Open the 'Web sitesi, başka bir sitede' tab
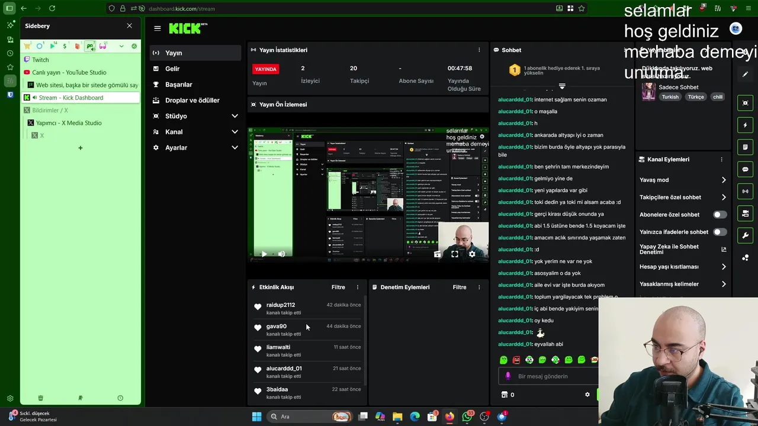 click(83, 85)
